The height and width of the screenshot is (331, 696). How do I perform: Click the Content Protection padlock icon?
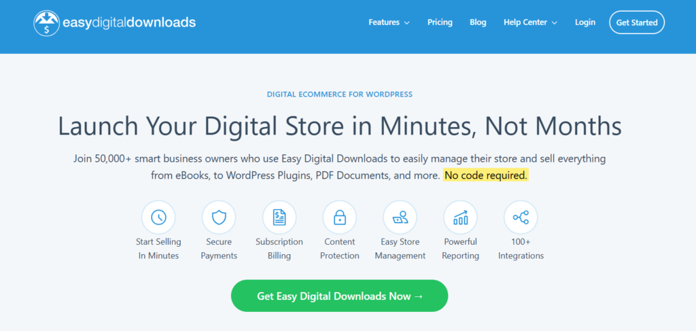339,217
